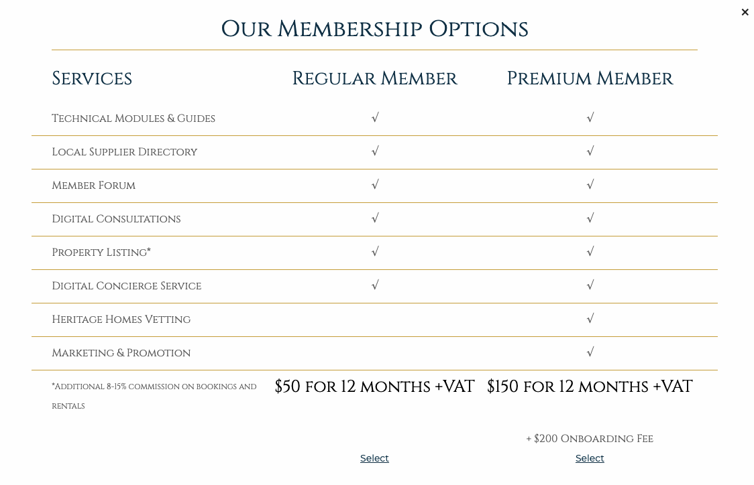This screenshot has width=754, height=485.
Task: Click the $200 Onboarding Fee note
Action: point(590,439)
